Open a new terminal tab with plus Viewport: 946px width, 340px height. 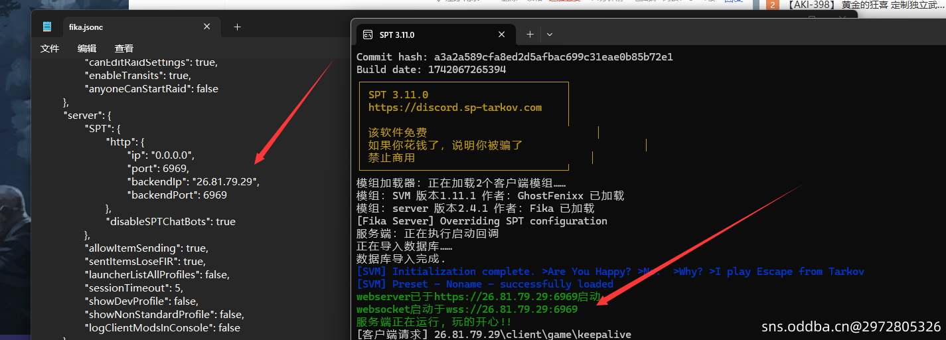pyautogui.click(x=530, y=35)
